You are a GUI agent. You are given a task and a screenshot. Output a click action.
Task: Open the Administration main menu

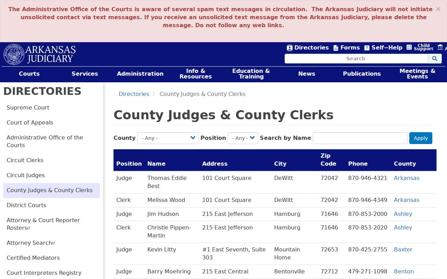click(140, 74)
